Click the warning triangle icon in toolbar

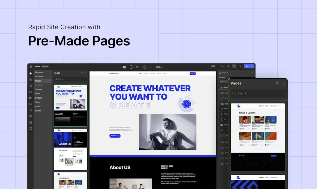[x=228, y=66]
